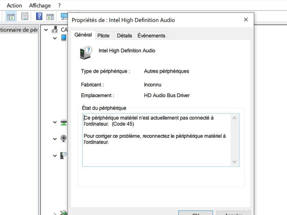Close the Intel High Definition Audio properties dialog
Image resolution: width=287 pixels, height=215 pixels.
[246, 20]
